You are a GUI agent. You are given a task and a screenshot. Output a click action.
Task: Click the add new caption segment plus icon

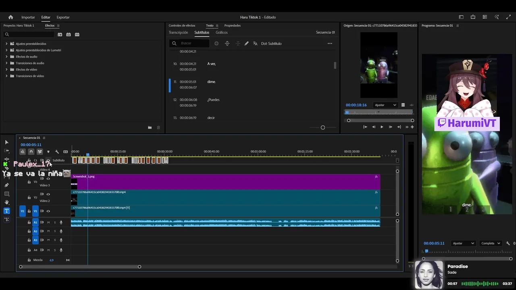216,43
